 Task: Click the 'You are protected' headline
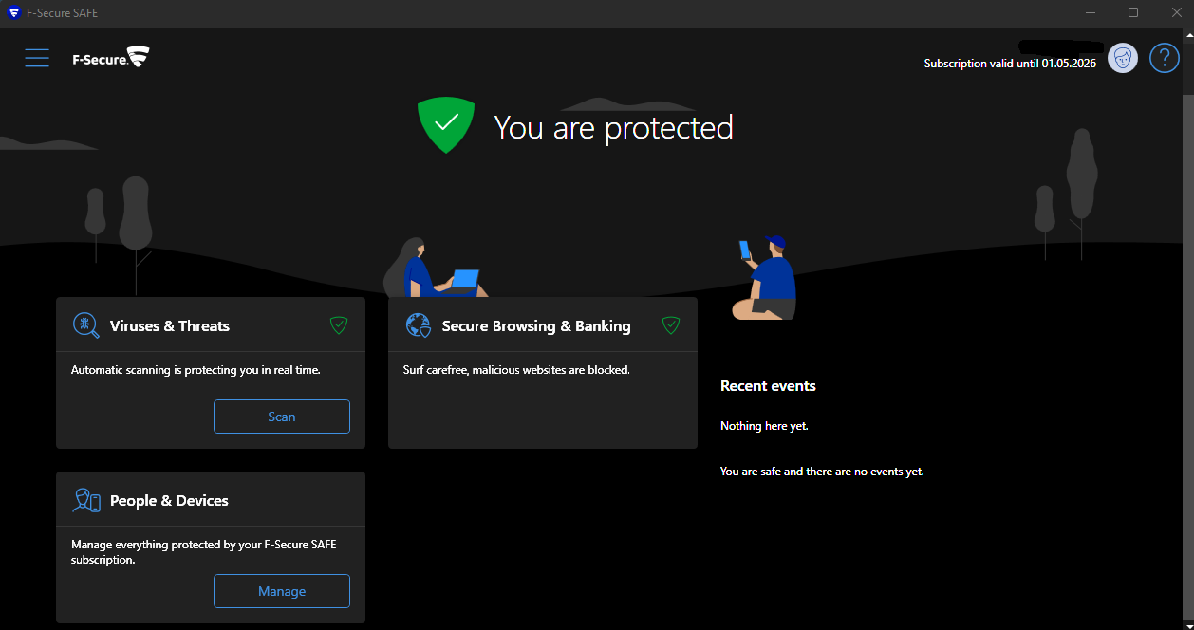(614, 127)
